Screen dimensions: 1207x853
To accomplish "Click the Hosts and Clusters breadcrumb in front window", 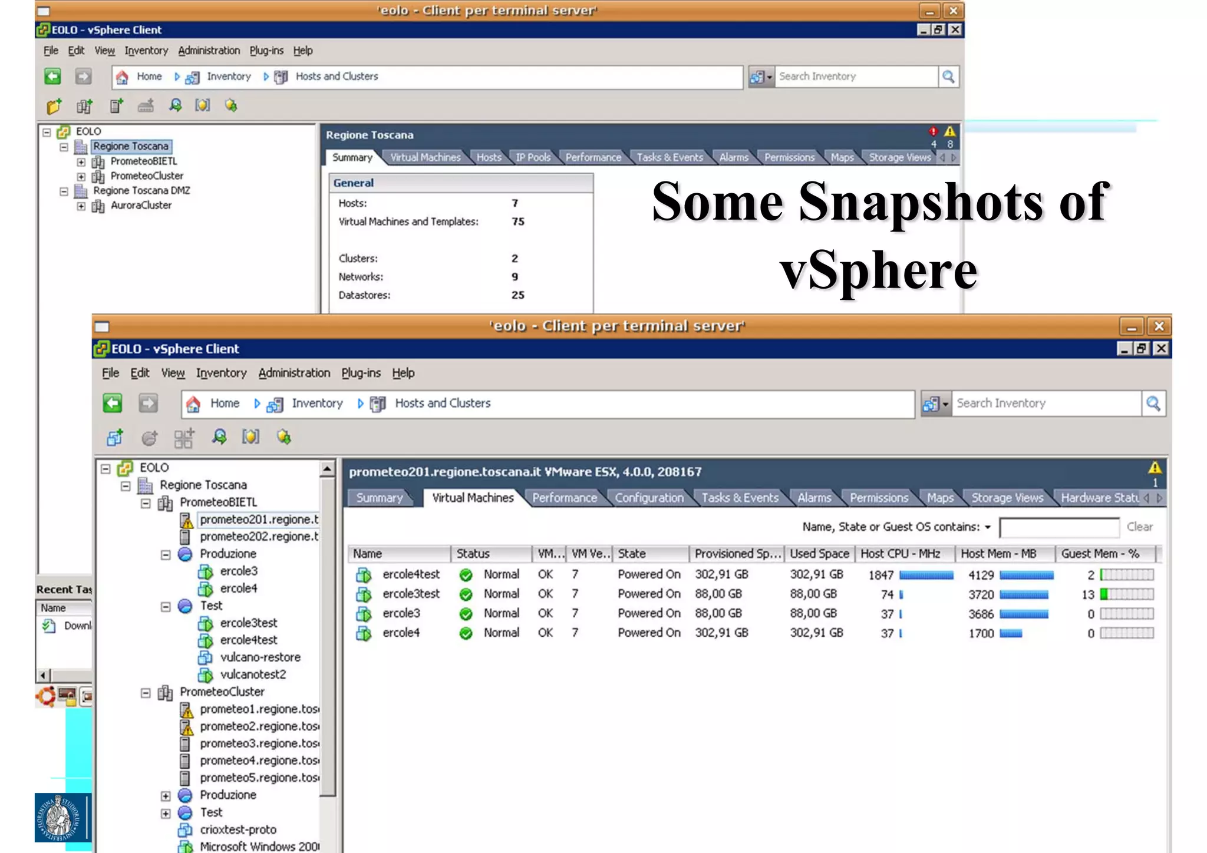I will [x=443, y=404].
